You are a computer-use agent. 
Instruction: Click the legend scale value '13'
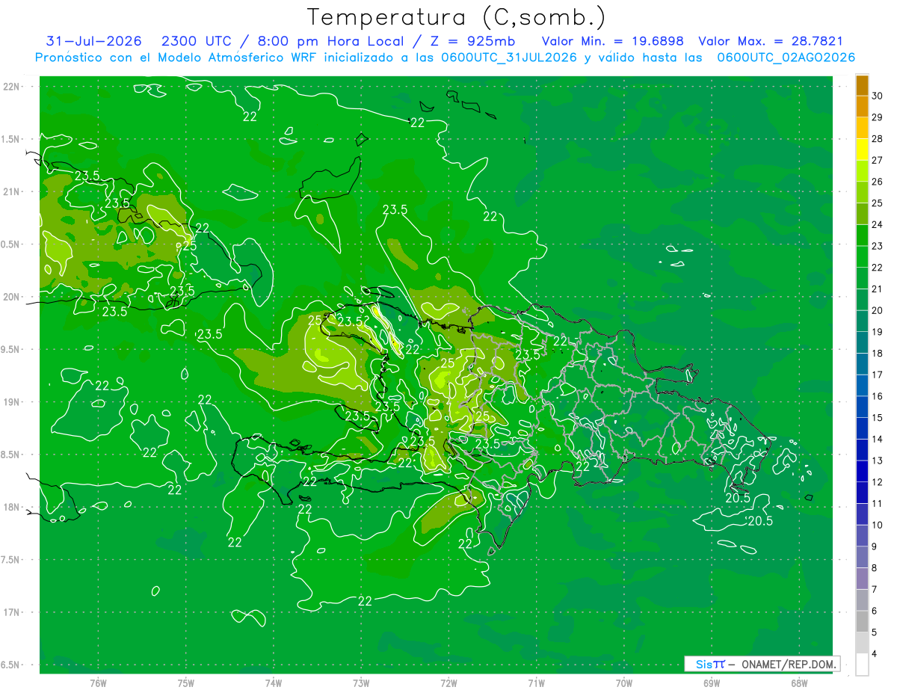pos(878,461)
